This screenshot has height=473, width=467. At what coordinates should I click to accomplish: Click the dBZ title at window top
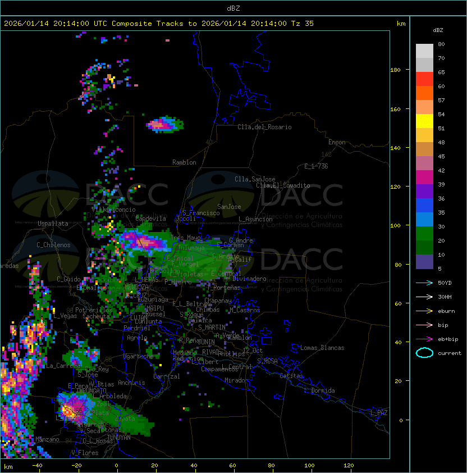233,8
